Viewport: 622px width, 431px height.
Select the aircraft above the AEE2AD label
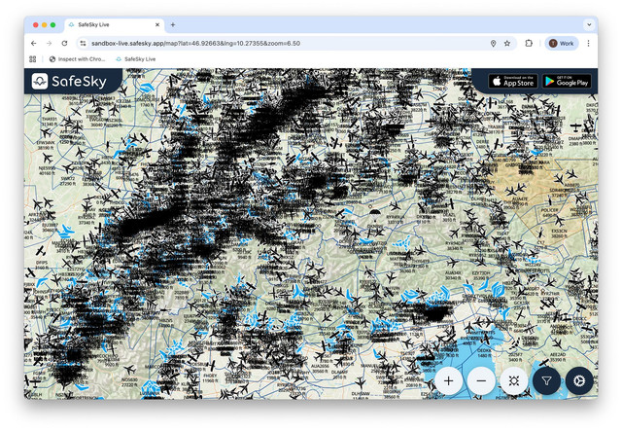point(557,343)
